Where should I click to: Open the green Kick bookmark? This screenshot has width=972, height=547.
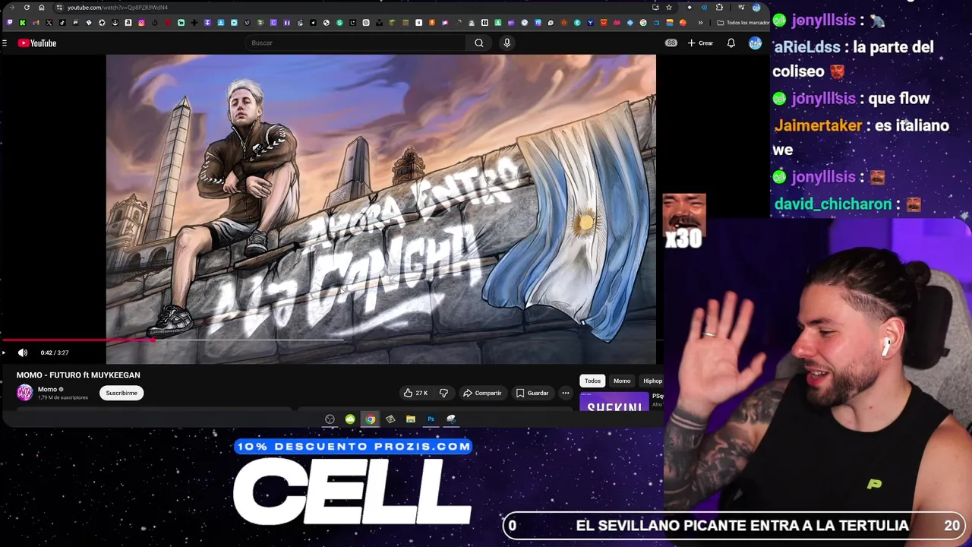pyautogui.click(x=23, y=23)
